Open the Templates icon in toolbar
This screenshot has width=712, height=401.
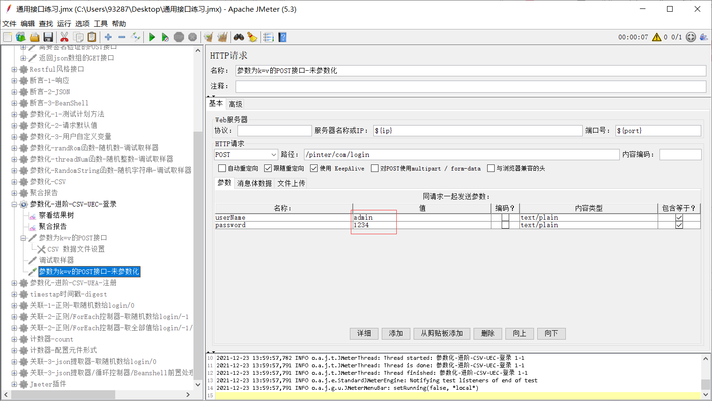point(21,37)
